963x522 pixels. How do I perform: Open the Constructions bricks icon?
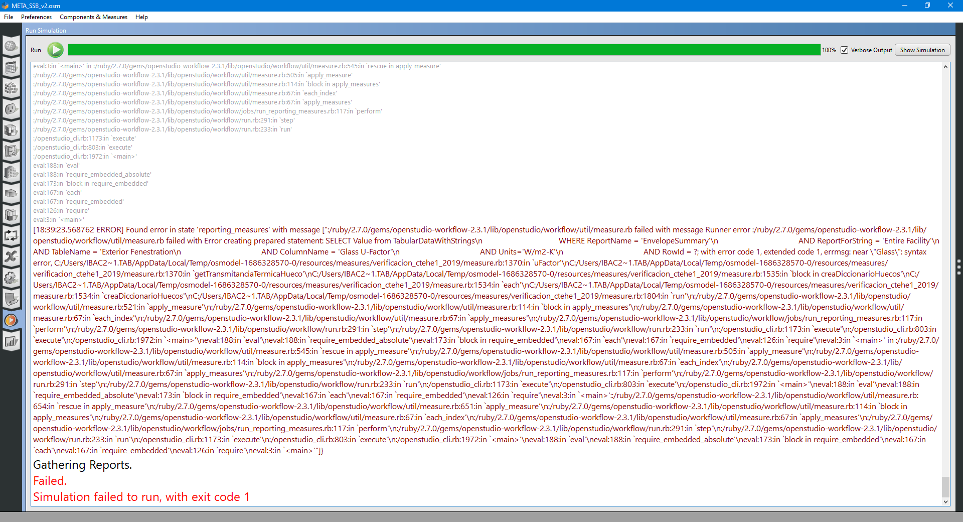click(11, 88)
